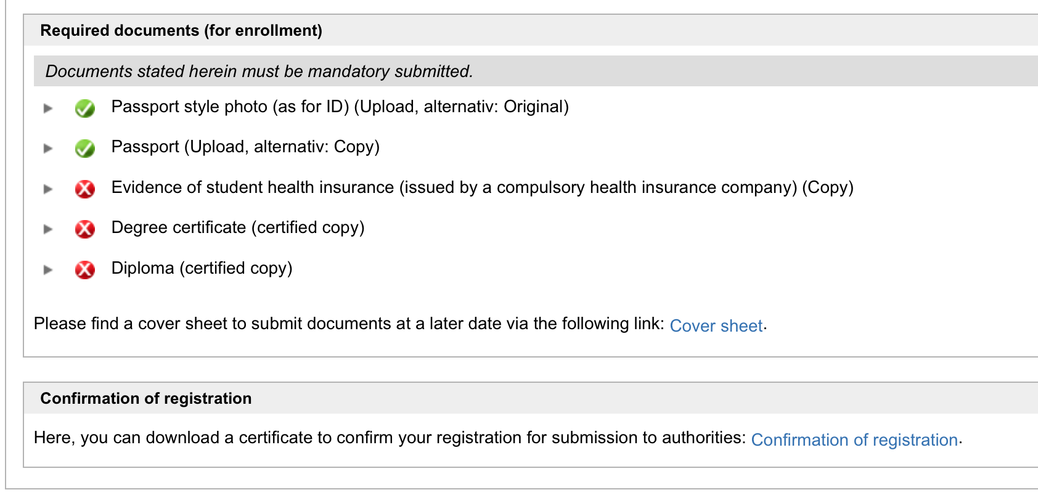The width and height of the screenshot is (1038, 503).
Task: Select the Diploma (certified copy) entry
Action: (x=202, y=269)
